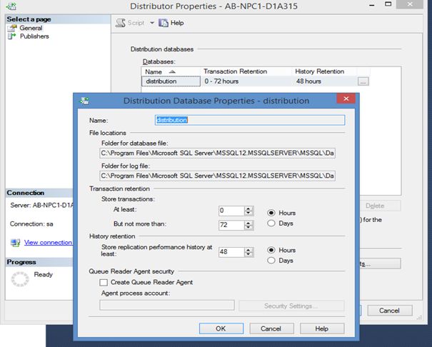432x347 pixels.
Task: Click the Publishers page icon
Action: tap(11, 36)
